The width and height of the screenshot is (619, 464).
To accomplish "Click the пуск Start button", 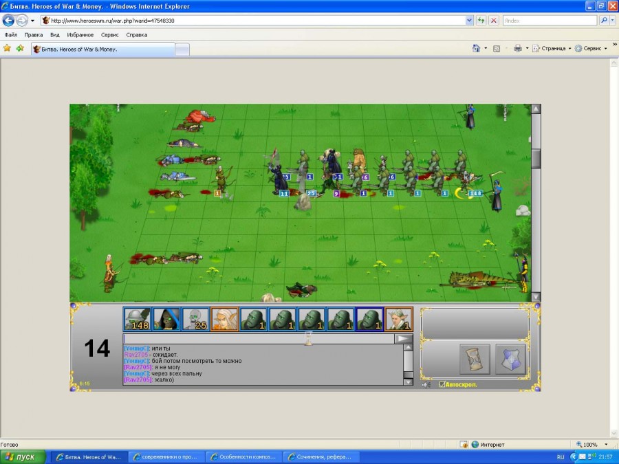I will (x=23, y=457).
